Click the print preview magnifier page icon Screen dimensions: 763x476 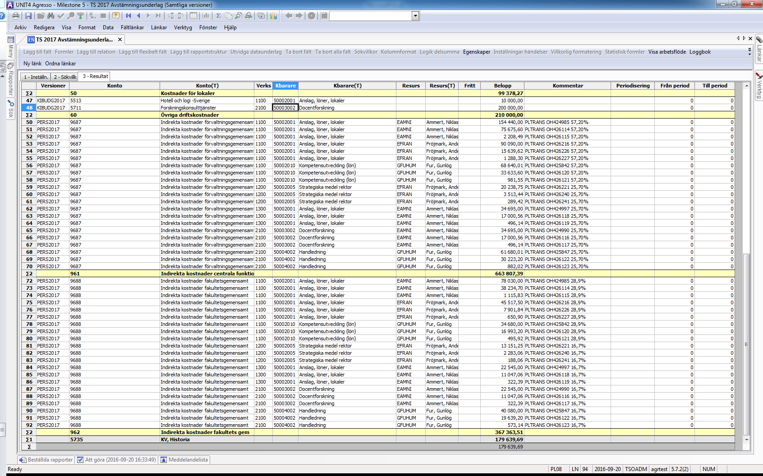[x=239, y=16]
